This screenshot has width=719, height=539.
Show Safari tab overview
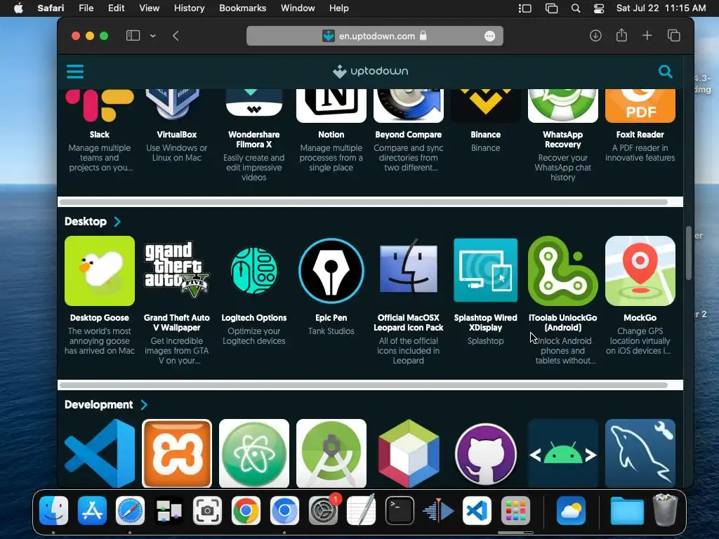(x=673, y=35)
